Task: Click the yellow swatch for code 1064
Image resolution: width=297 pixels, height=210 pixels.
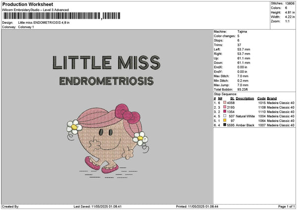Action: click(x=225, y=120)
